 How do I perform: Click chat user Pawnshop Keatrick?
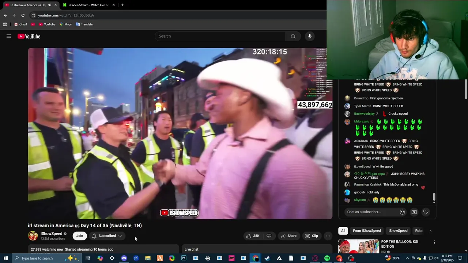click(367, 185)
